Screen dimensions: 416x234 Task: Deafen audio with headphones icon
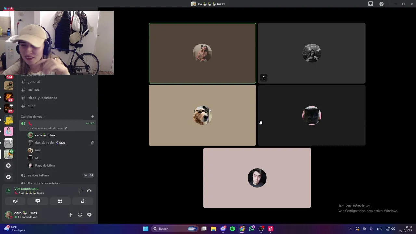pyautogui.click(x=80, y=215)
